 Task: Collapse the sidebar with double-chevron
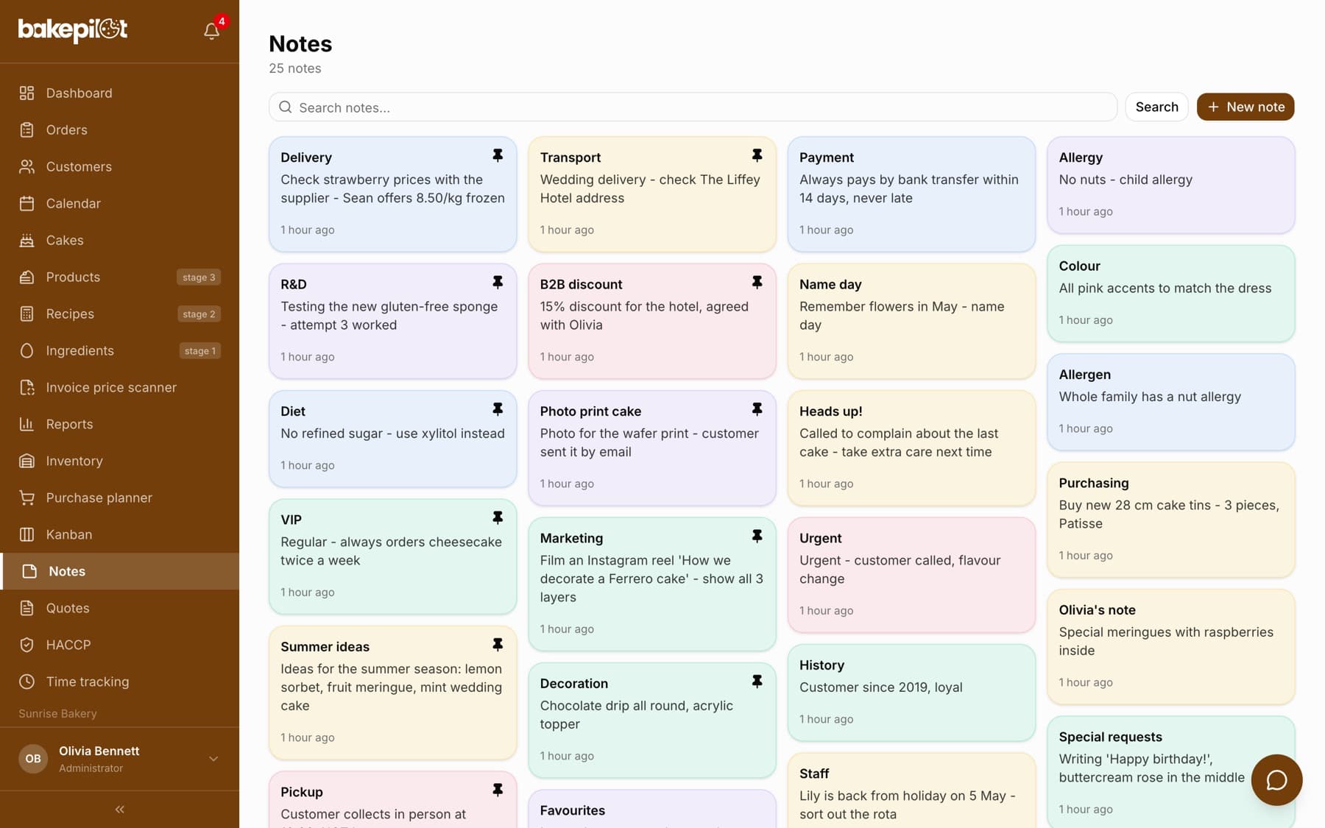click(119, 810)
